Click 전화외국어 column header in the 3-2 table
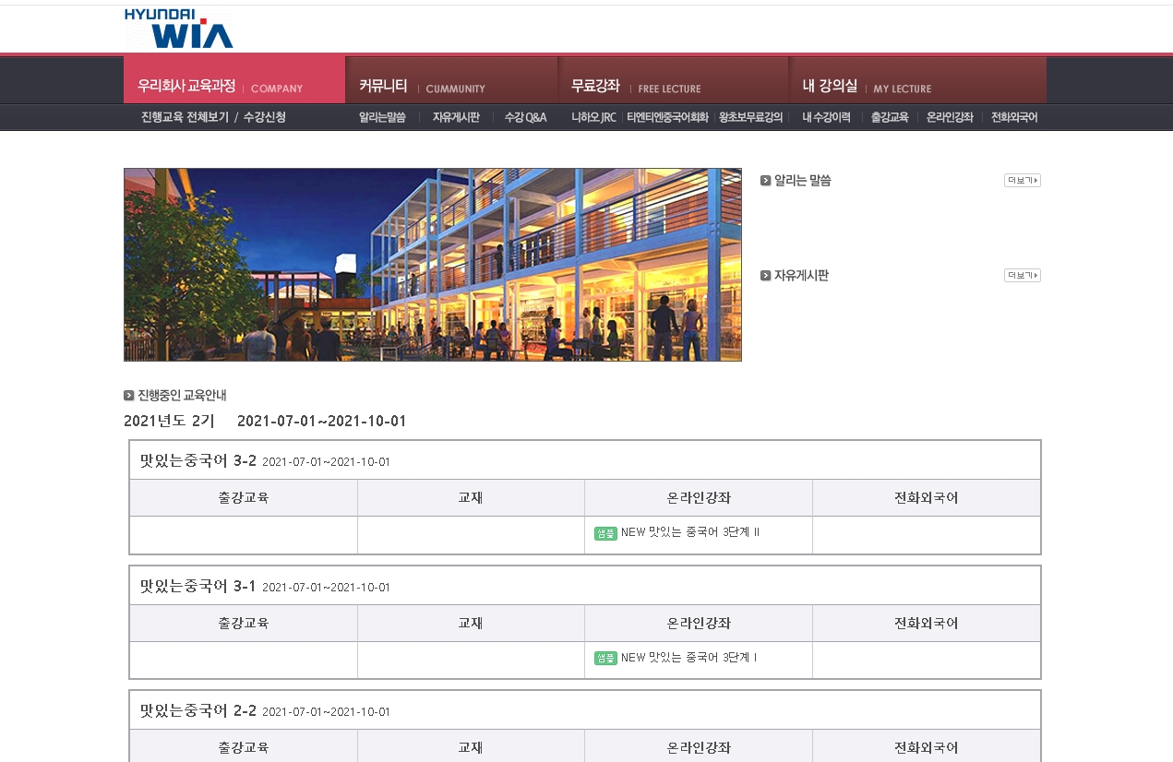The width and height of the screenshot is (1173, 762). pyautogui.click(x=927, y=498)
